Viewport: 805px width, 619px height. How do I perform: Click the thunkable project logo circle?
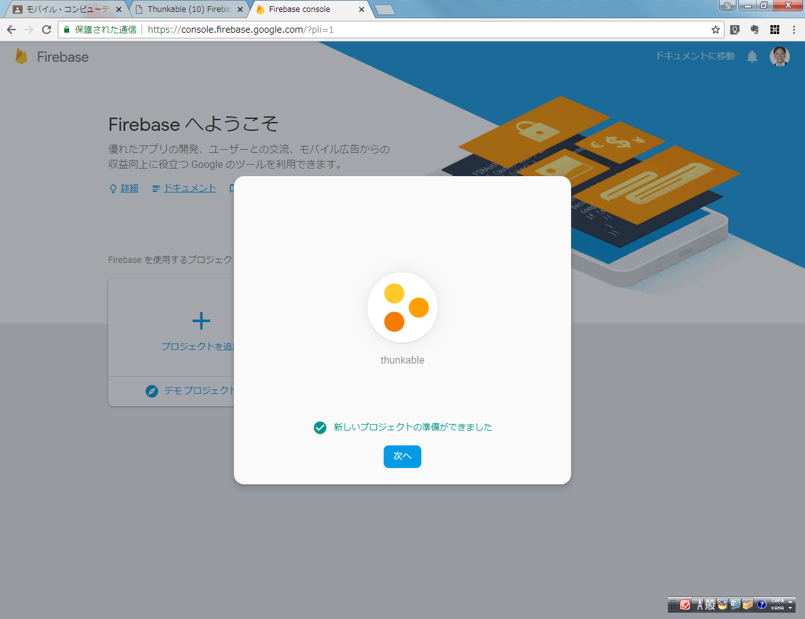(x=402, y=308)
